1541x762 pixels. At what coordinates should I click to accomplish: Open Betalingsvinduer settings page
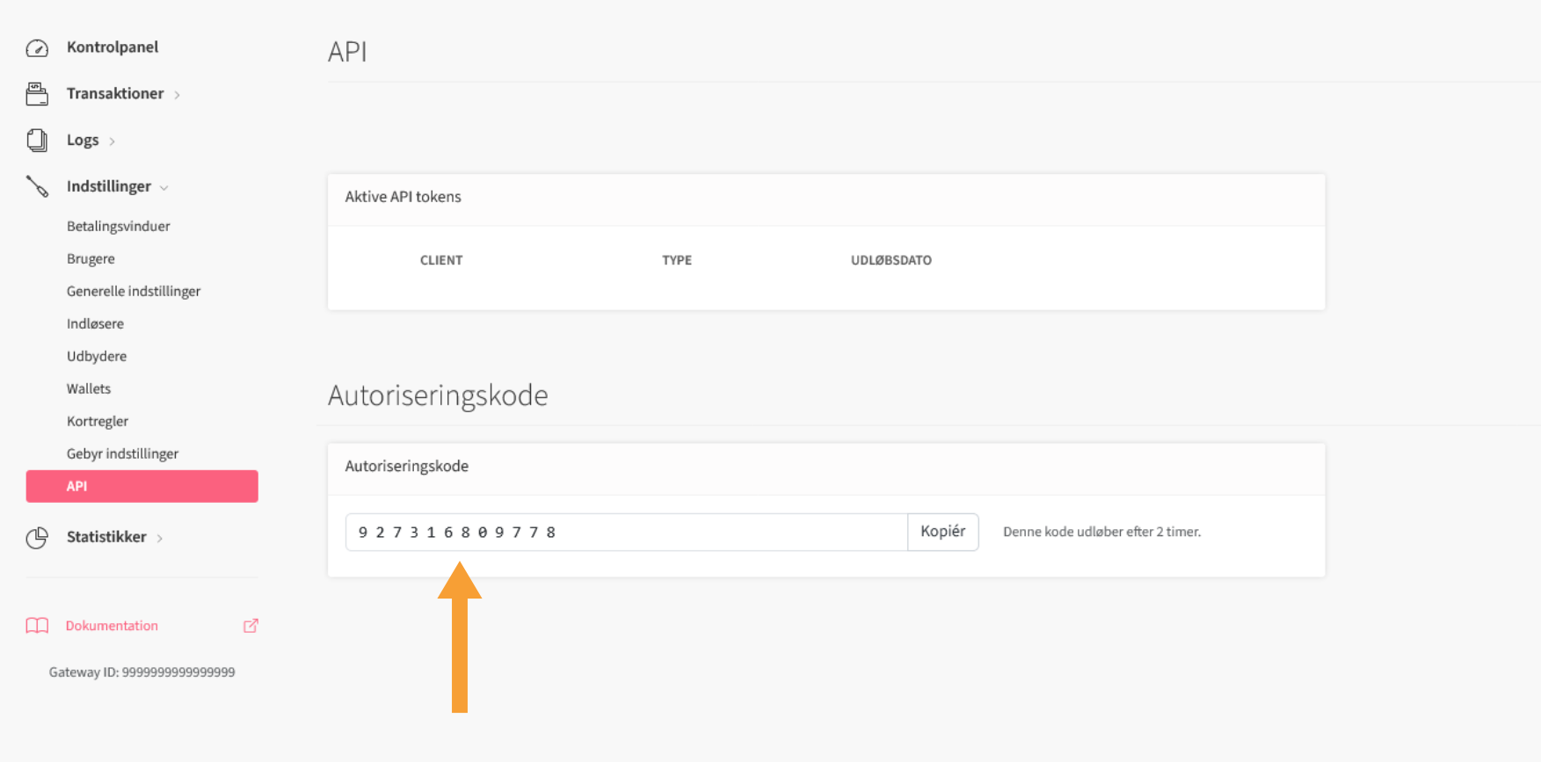[x=118, y=226]
